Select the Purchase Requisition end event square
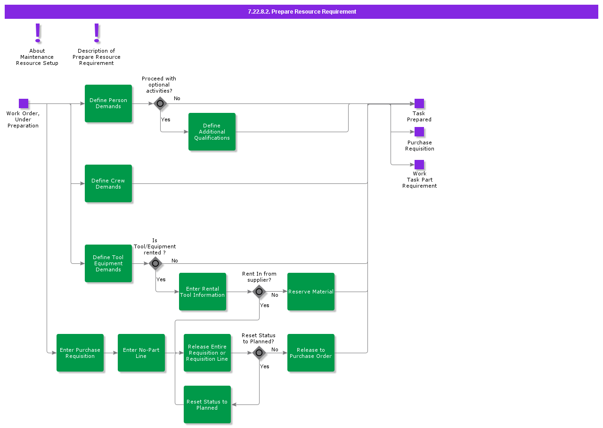 click(419, 132)
